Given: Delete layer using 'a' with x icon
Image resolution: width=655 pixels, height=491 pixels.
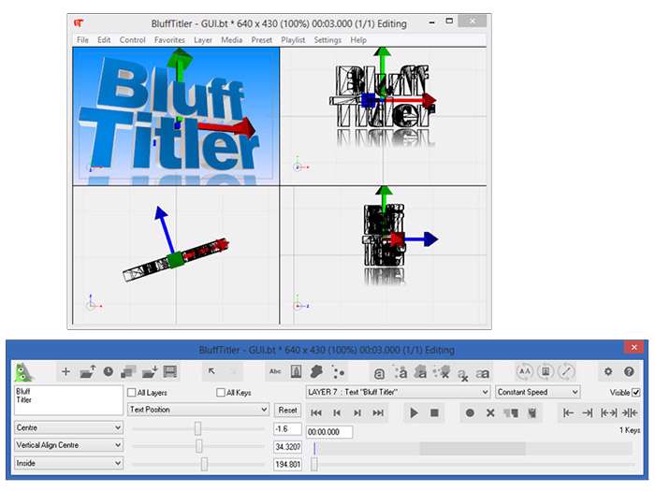Looking at the screenshot, I should (x=462, y=374).
